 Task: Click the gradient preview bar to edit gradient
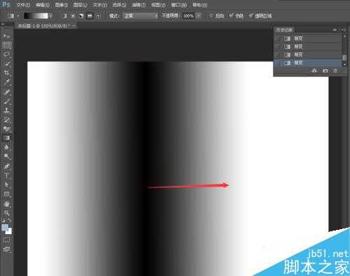point(36,16)
